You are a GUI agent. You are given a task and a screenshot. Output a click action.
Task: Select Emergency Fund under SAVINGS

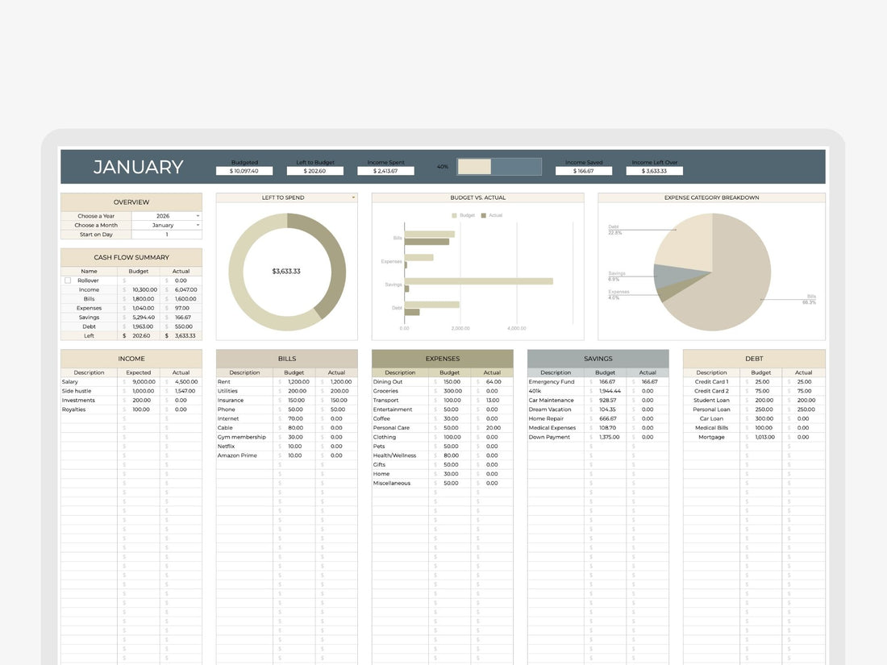[x=554, y=381]
